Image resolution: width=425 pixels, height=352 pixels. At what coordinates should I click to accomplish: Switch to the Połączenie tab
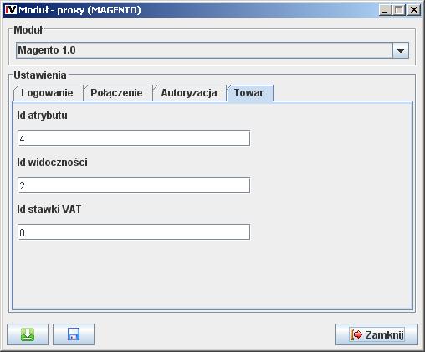(x=117, y=93)
